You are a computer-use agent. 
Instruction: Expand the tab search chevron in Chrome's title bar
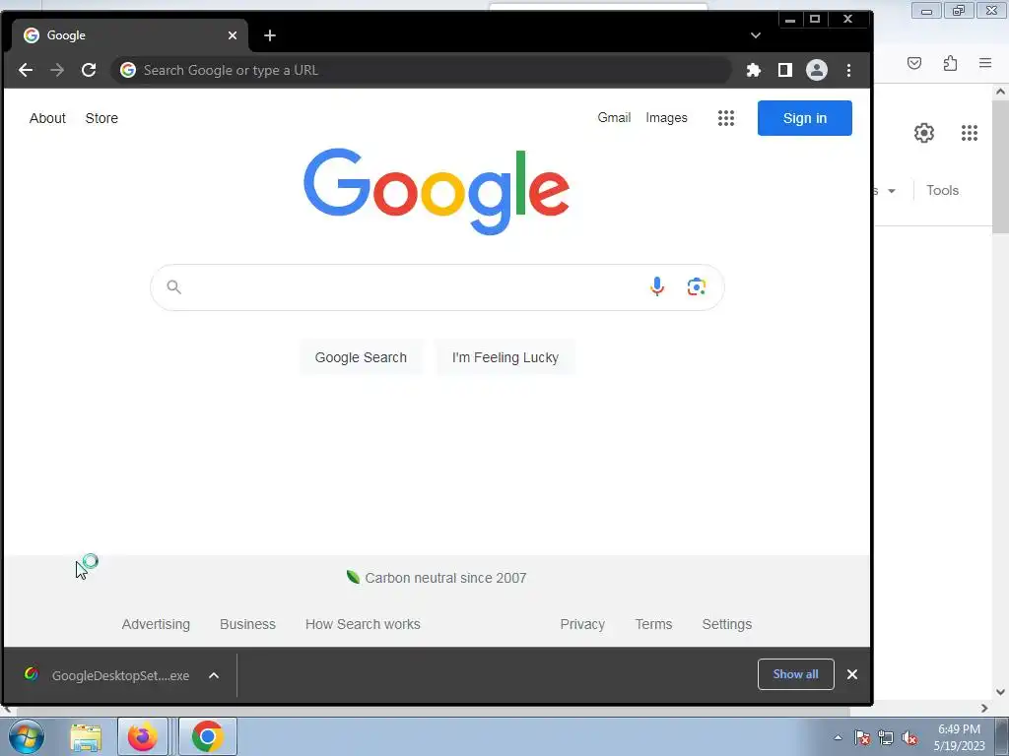point(756,35)
